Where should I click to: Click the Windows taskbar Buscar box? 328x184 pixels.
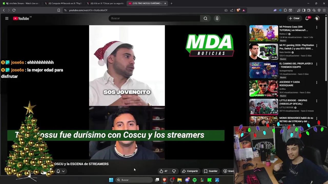click(x=134, y=180)
